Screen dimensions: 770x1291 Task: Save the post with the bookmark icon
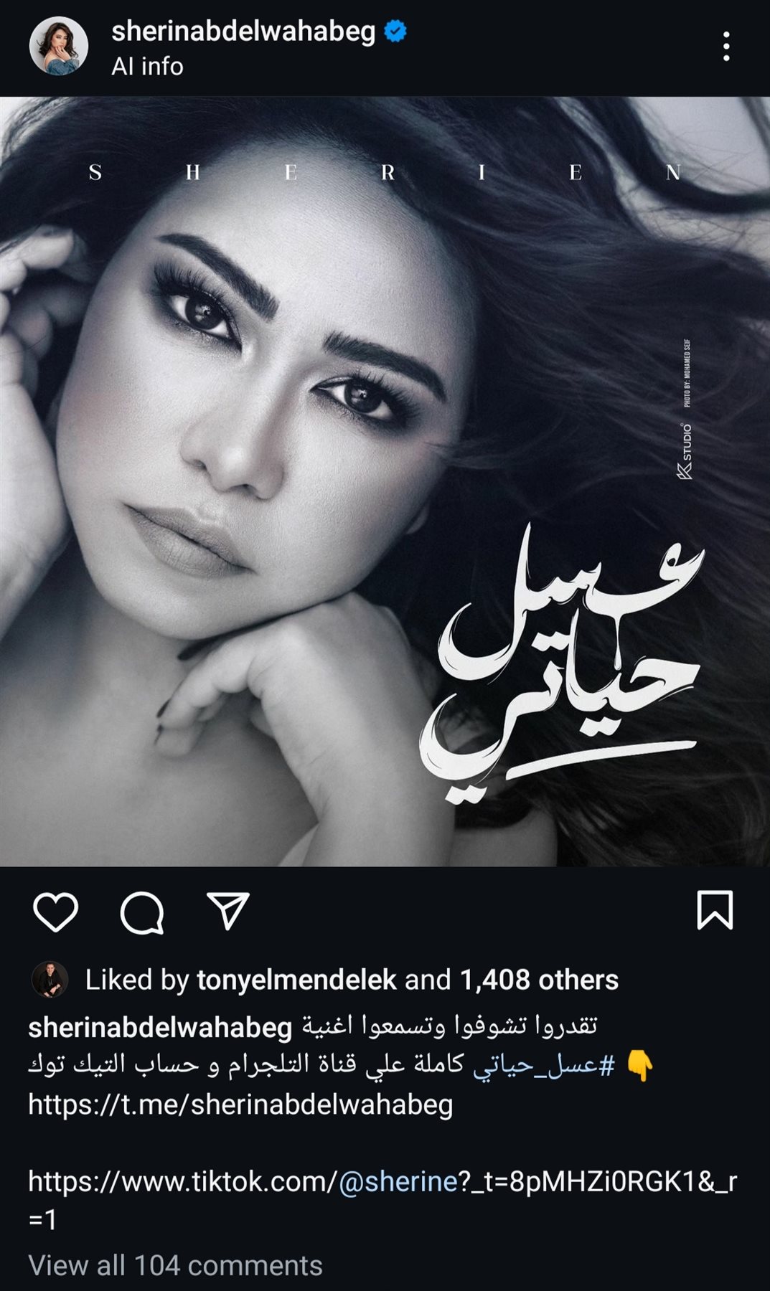tap(715, 910)
